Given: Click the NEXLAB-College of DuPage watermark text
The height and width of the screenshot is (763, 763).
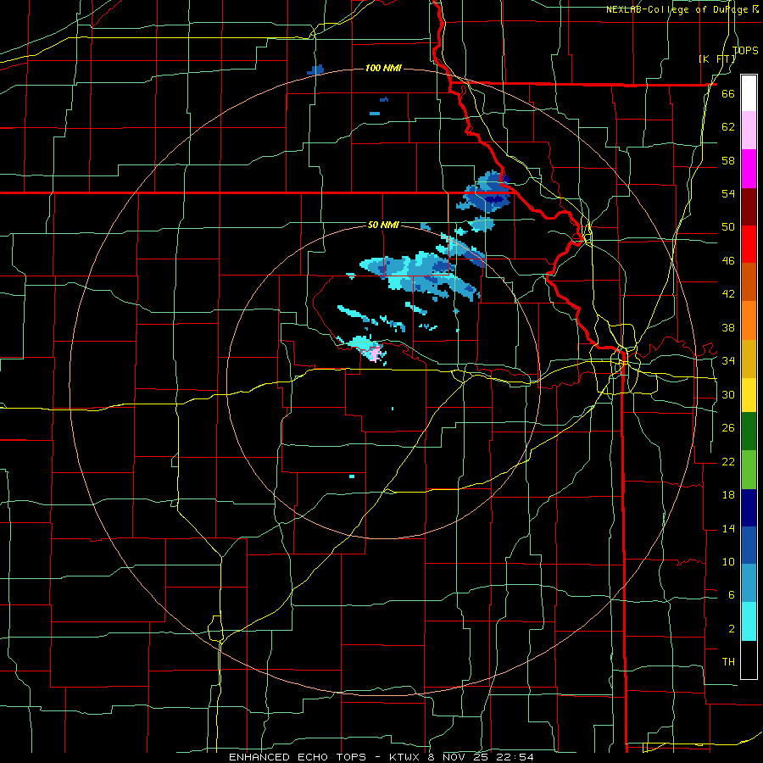Looking at the screenshot, I should point(682,9).
